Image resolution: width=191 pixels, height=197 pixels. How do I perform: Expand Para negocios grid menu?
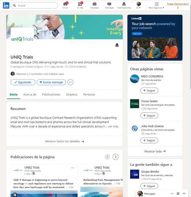[156, 6]
